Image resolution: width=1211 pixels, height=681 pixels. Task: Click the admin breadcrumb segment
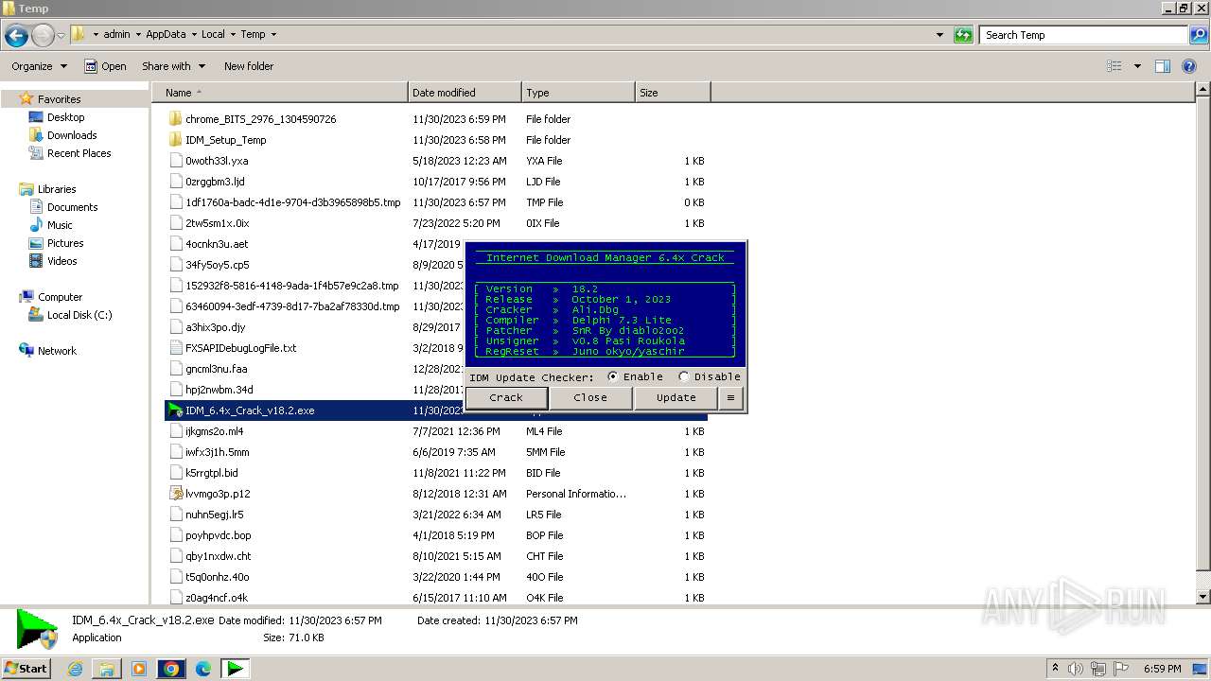click(116, 35)
